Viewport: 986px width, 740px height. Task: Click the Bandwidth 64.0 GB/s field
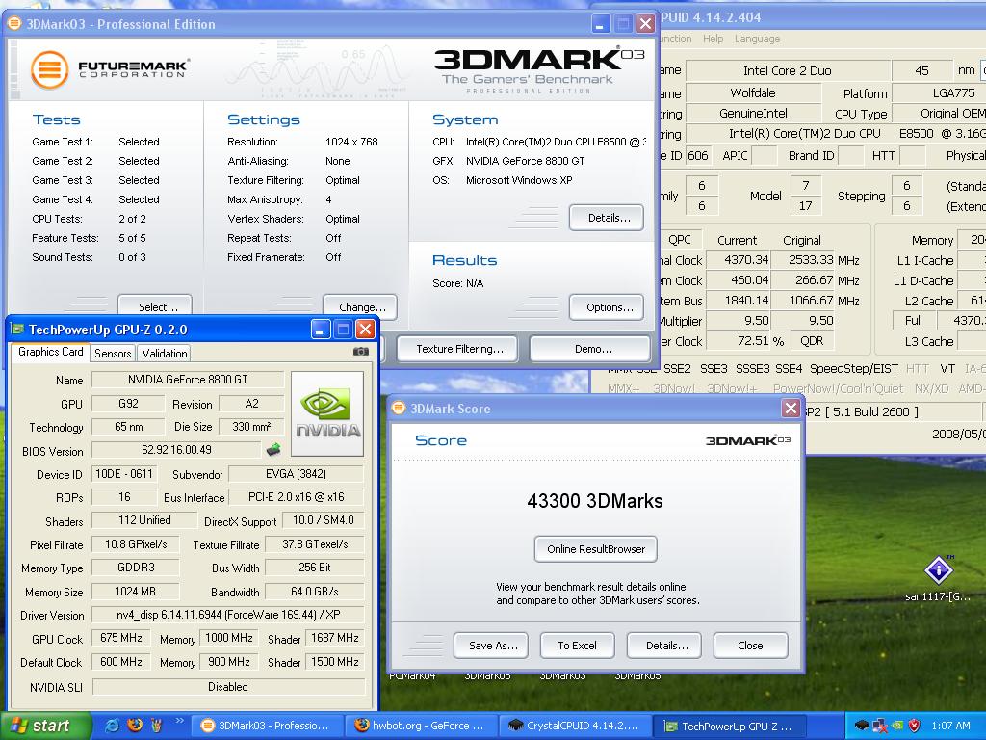tap(315, 592)
